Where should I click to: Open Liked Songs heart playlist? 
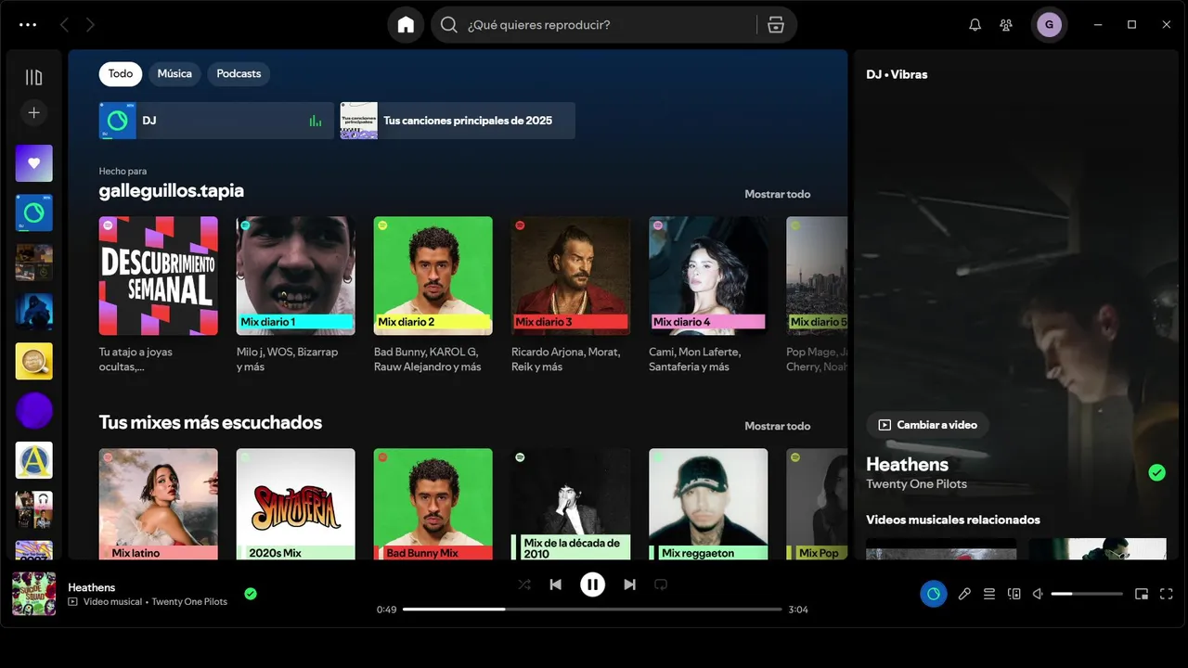click(34, 163)
